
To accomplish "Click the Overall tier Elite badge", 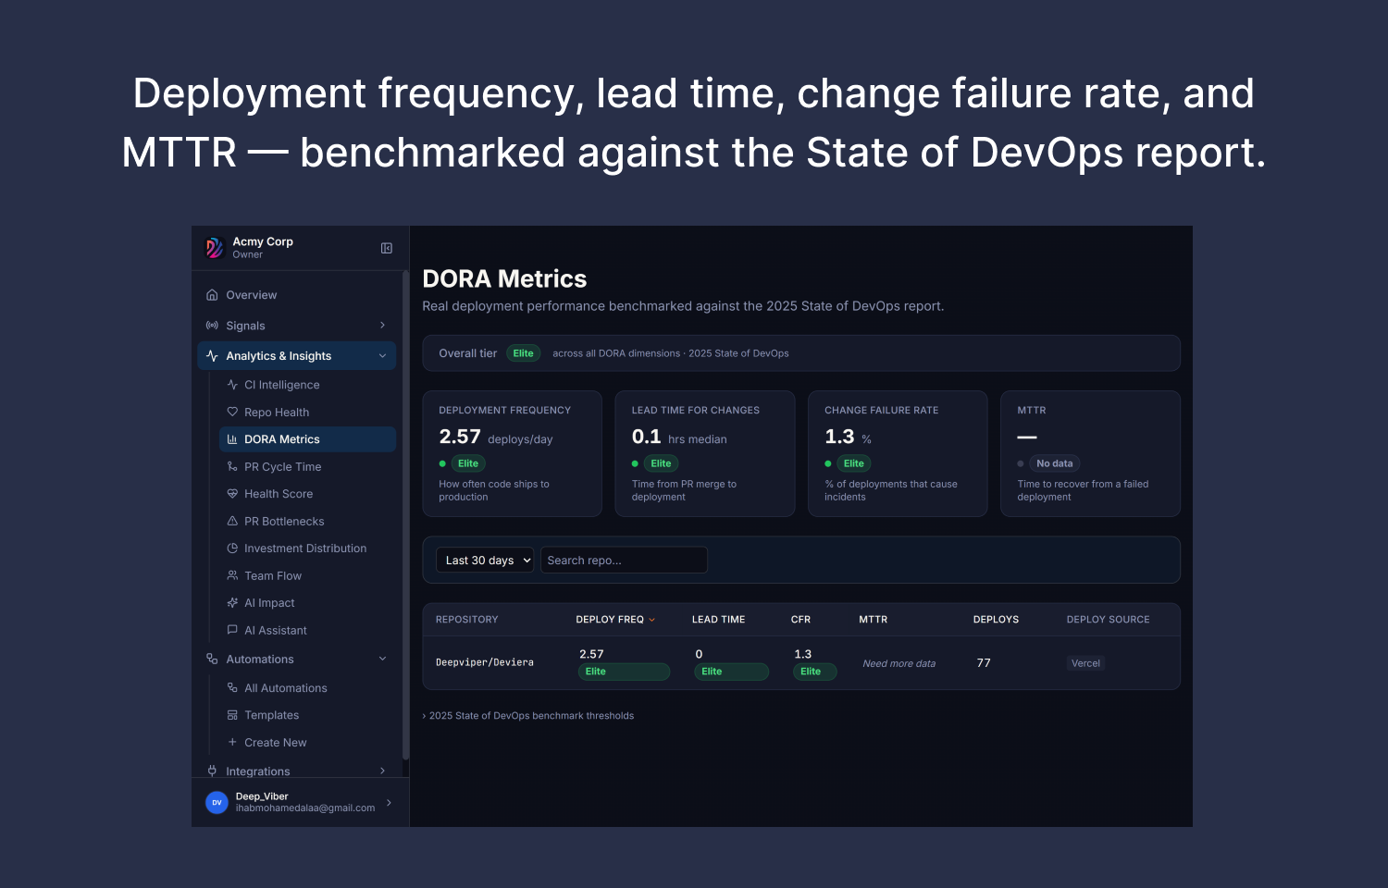I will (x=523, y=353).
